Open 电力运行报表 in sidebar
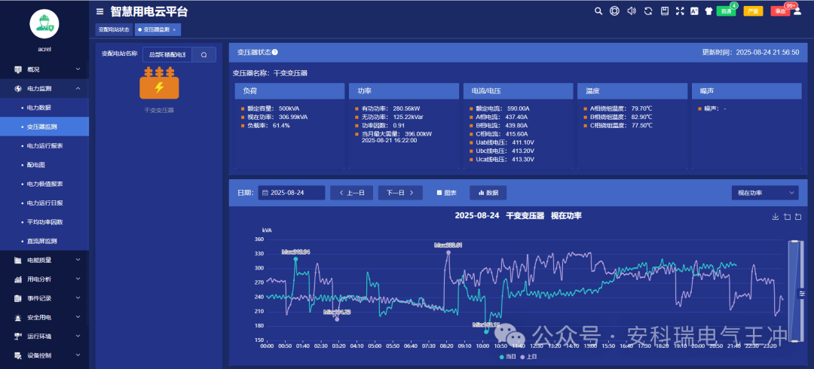 (x=45, y=145)
